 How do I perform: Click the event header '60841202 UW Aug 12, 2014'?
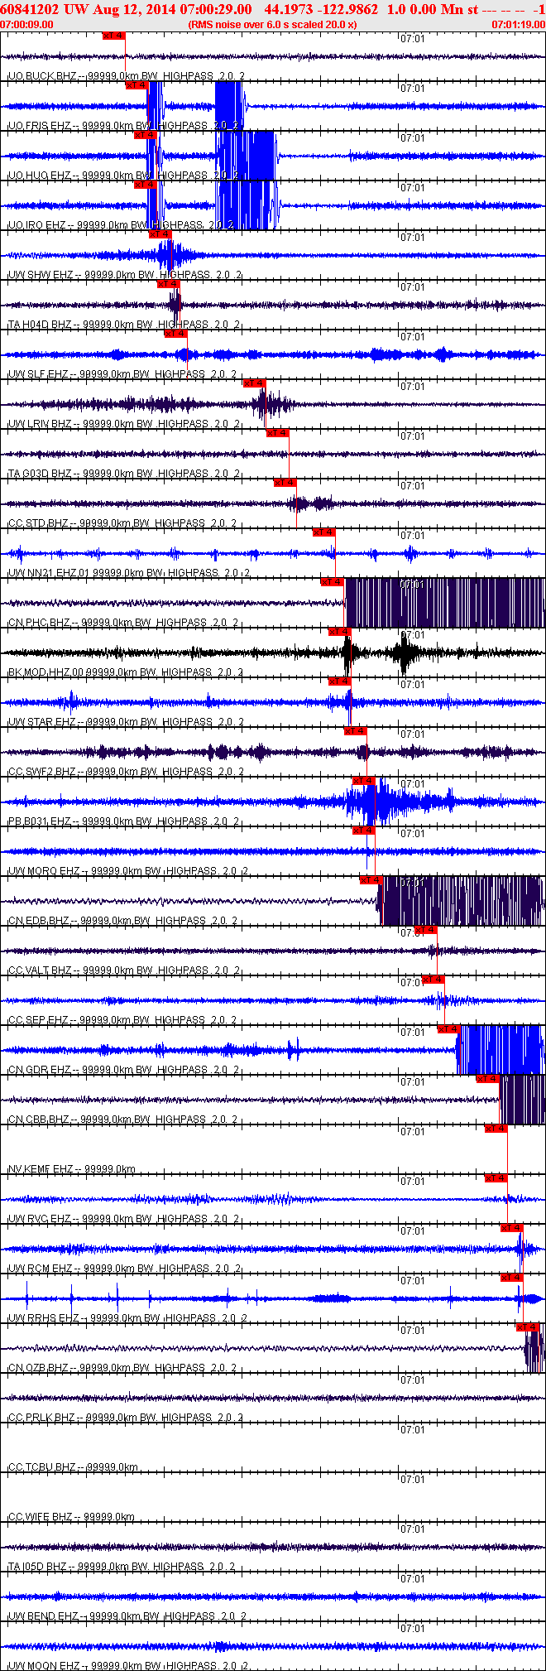pyautogui.click(x=89, y=9)
